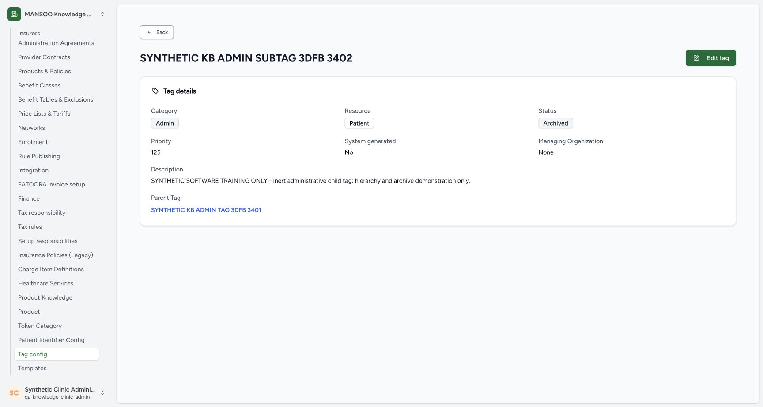Click the Admin category badge
The image size is (763, 407).
165,123
